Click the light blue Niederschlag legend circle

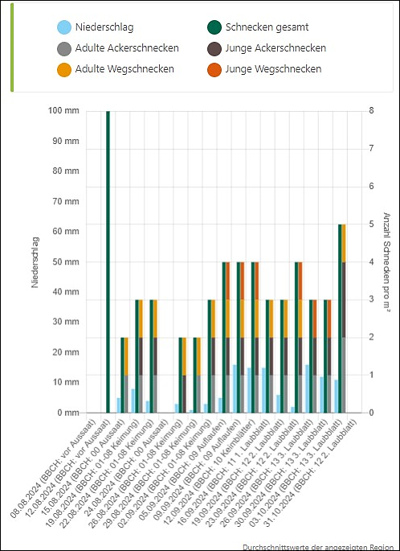coord(64,27)
